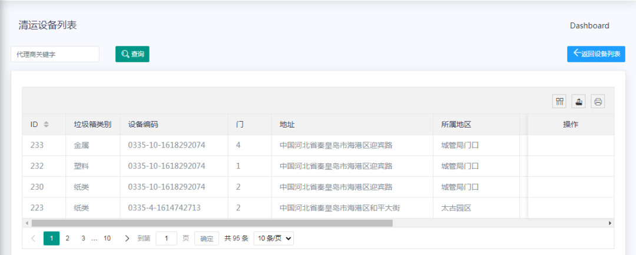Click the 太古园区 region cell
The width and height of the screenshot is (636, 255).
coord(476,208)
